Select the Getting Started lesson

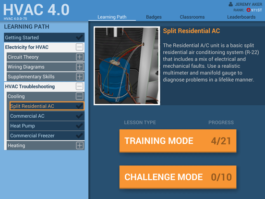click(44, 37)
